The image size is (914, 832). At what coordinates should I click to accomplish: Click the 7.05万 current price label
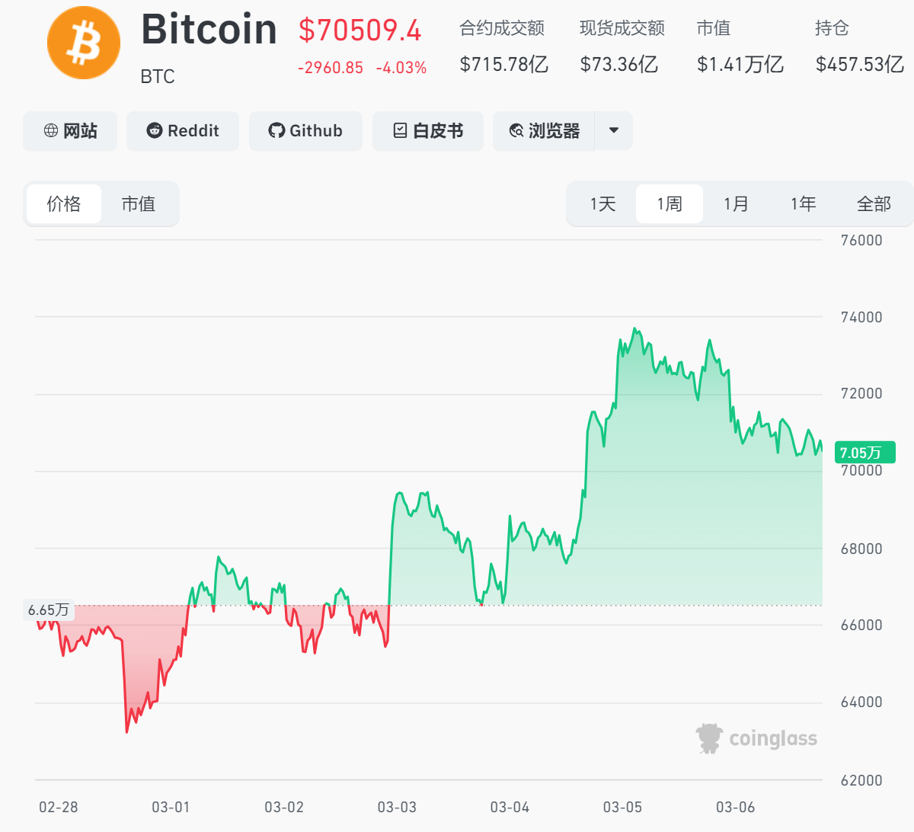tap(863, 453)
